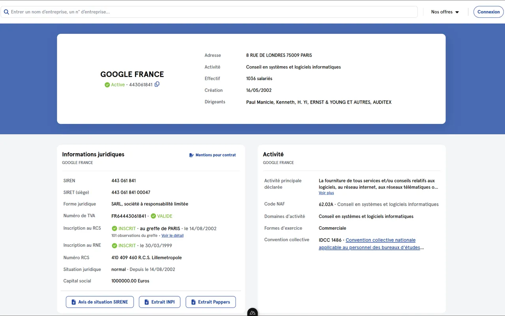Image resolution: width=505 pixels, height=316 pixels.
Task: Click the Numéro RCS value Lillemetropole
Action: tap(147, 258)
